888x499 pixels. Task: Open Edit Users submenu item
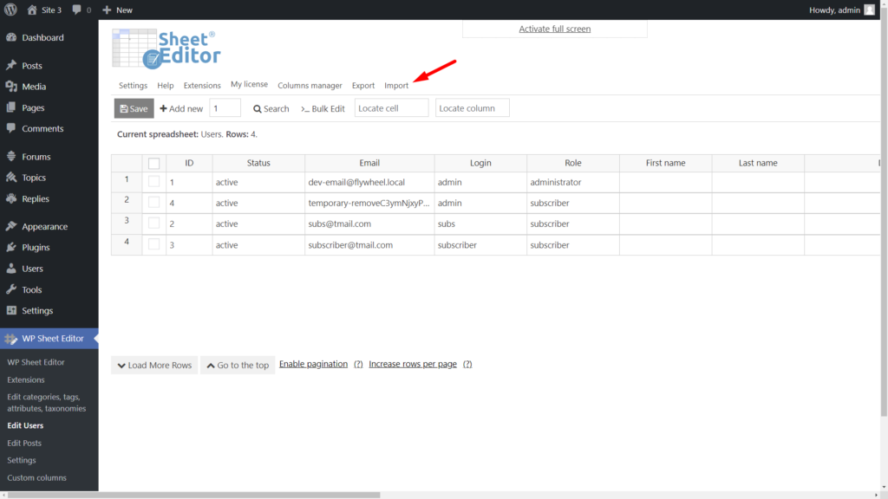[25, 425]
